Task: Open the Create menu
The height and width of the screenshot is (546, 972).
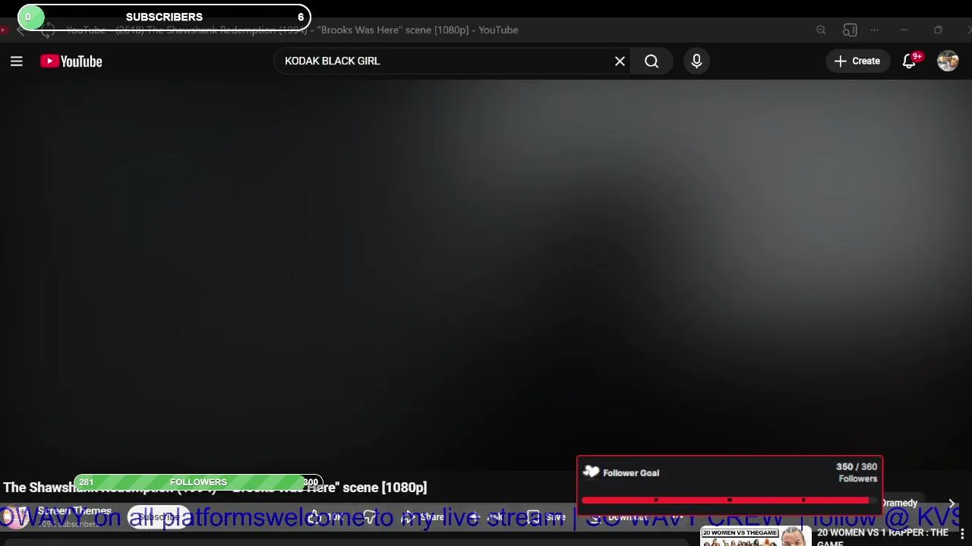Action: pyautogui.click(x=857, y=61)
